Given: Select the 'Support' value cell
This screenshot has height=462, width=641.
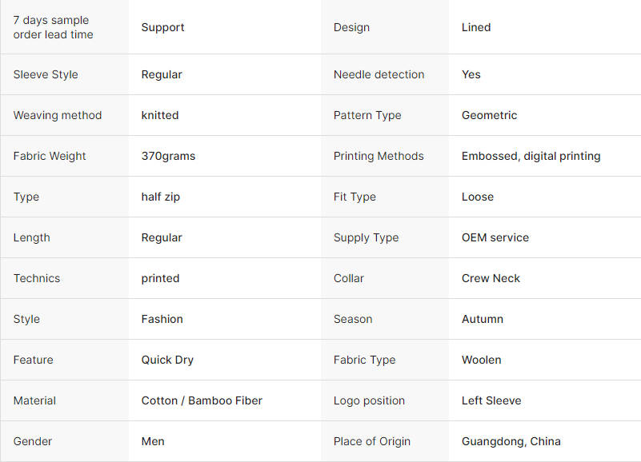Looking at the screenshot, I should tap(162, 27).
